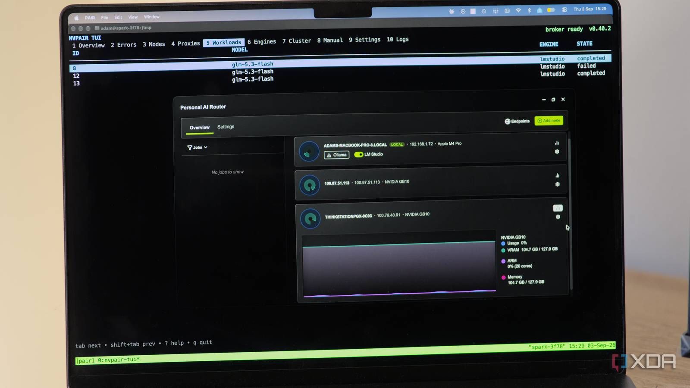Click the THINKSTATIONPGX-9C93 node usage ring icon

(x=310, y=219)
